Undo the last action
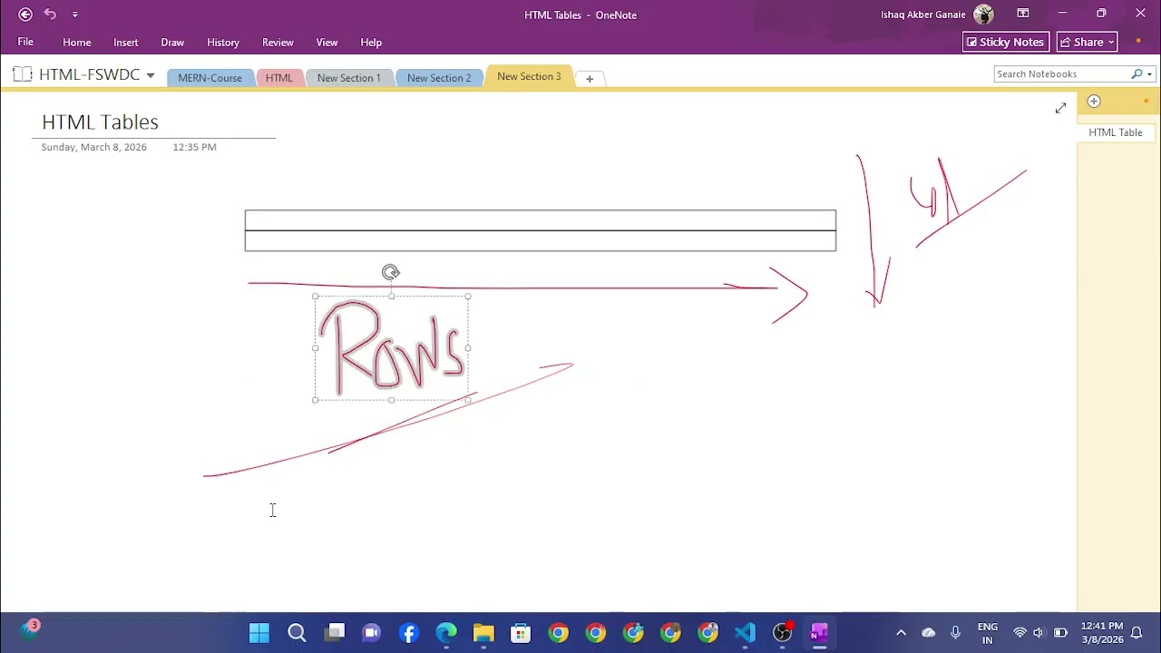Viewport: 1161px width, 653px height. (x=50, y=15)
